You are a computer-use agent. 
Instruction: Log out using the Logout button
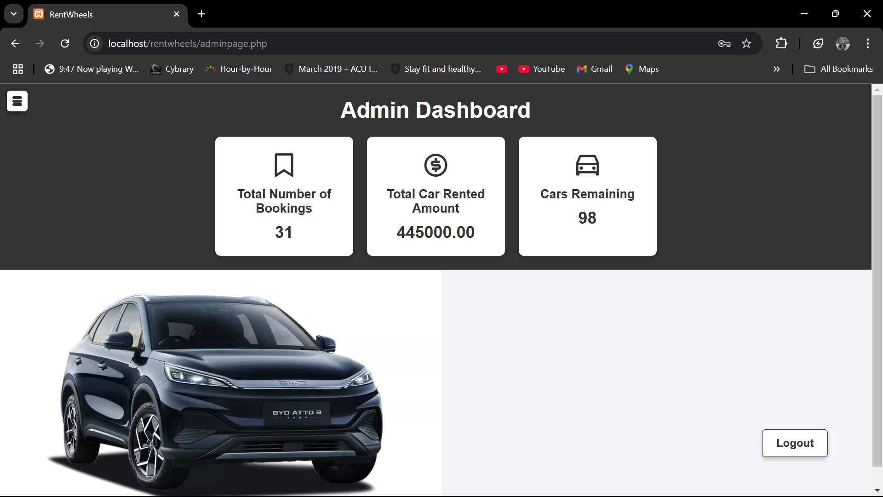point(795,443)
